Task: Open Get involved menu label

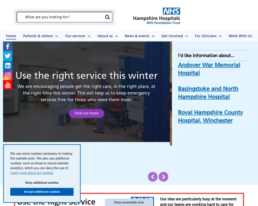Action: pos(172,36)
